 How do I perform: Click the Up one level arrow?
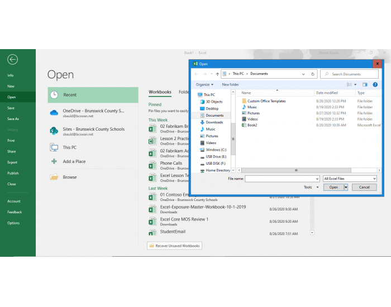coord(217,74)
